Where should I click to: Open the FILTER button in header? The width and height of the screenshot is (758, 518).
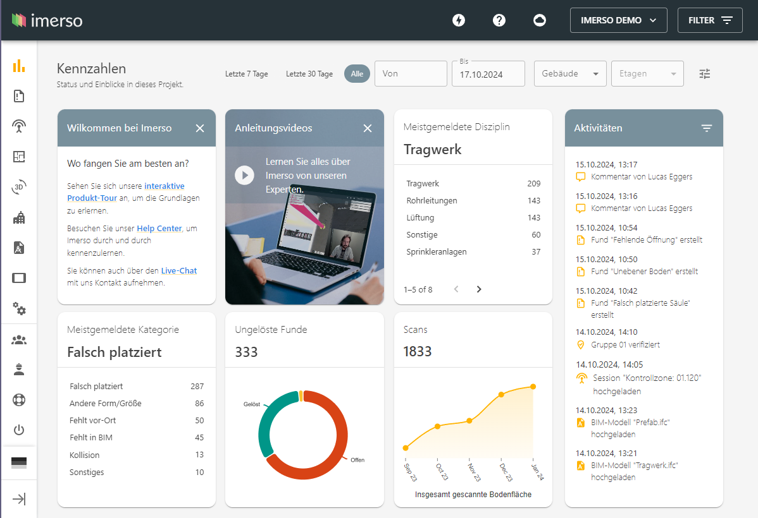[x=710, y=20]
